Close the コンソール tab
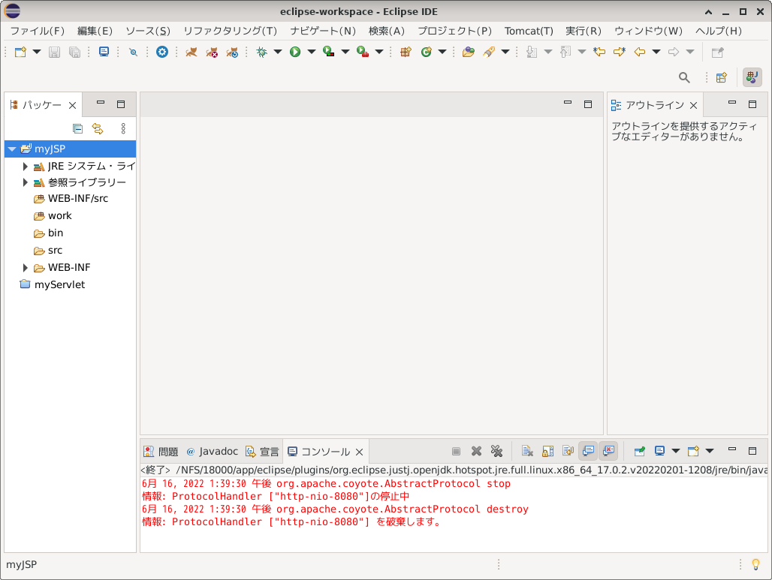Viewport: 772px width, 580px height. (x=360, y=452)
